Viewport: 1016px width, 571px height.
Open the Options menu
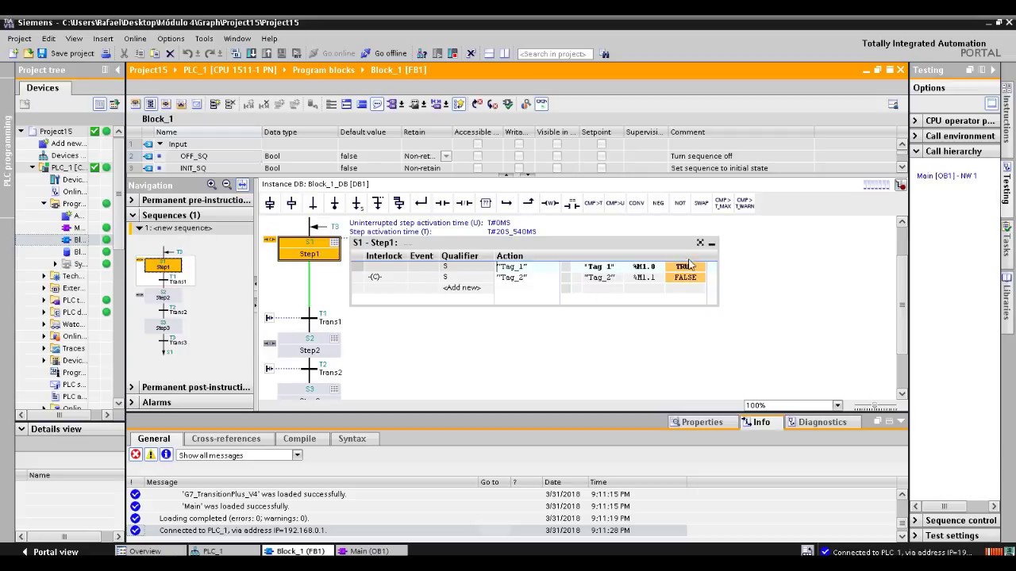point(171,38)
